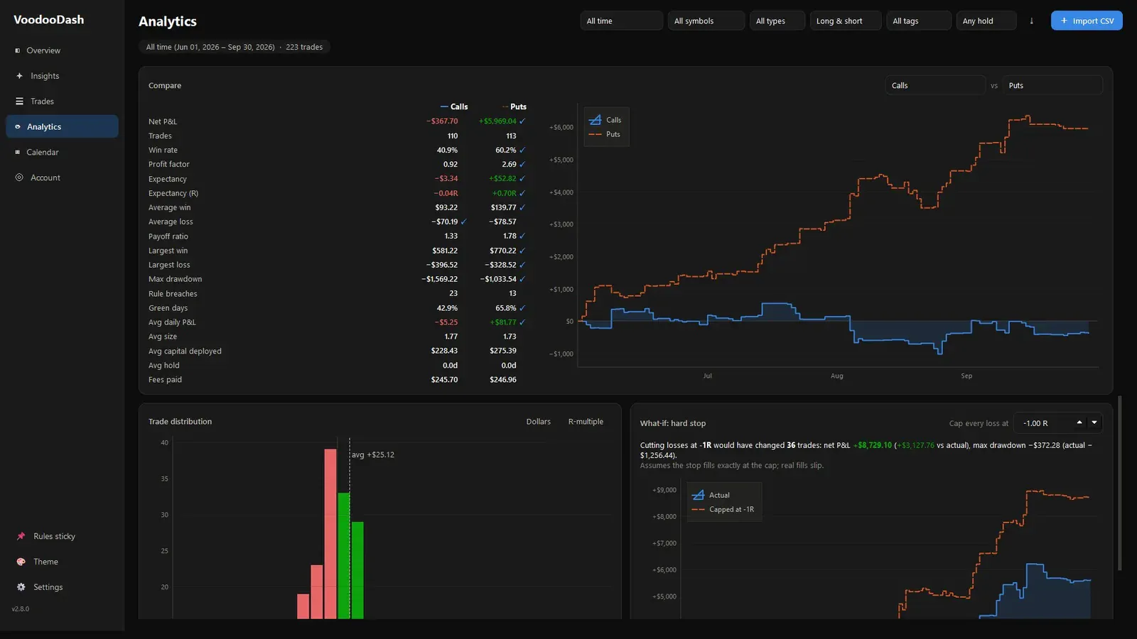
Task: Toggle Calls series in compare chart legend
Action: tap(606, 120)
